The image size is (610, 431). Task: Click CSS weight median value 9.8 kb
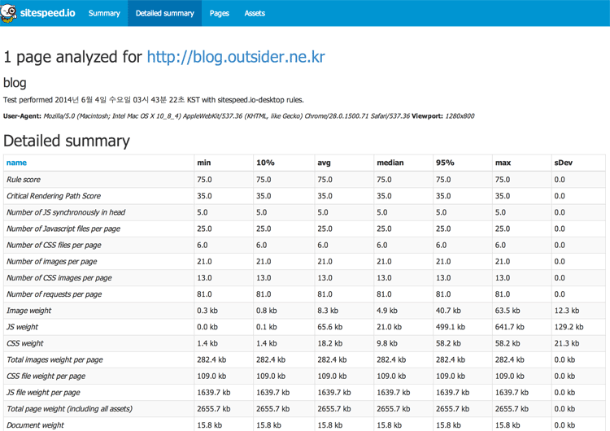click(386, 342)
